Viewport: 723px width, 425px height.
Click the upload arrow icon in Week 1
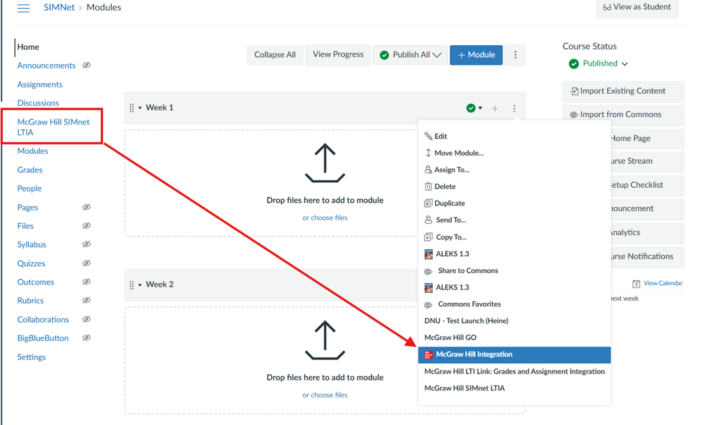pyautogui.click(x=325, y=163)
